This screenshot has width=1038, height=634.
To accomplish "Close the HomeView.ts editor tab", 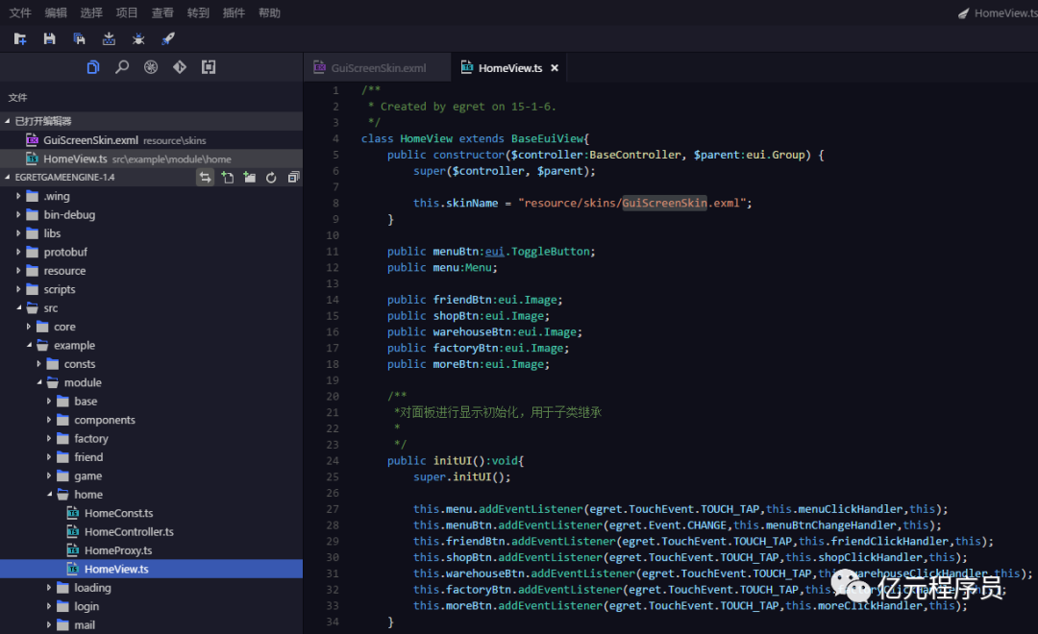I will [555, 68].
